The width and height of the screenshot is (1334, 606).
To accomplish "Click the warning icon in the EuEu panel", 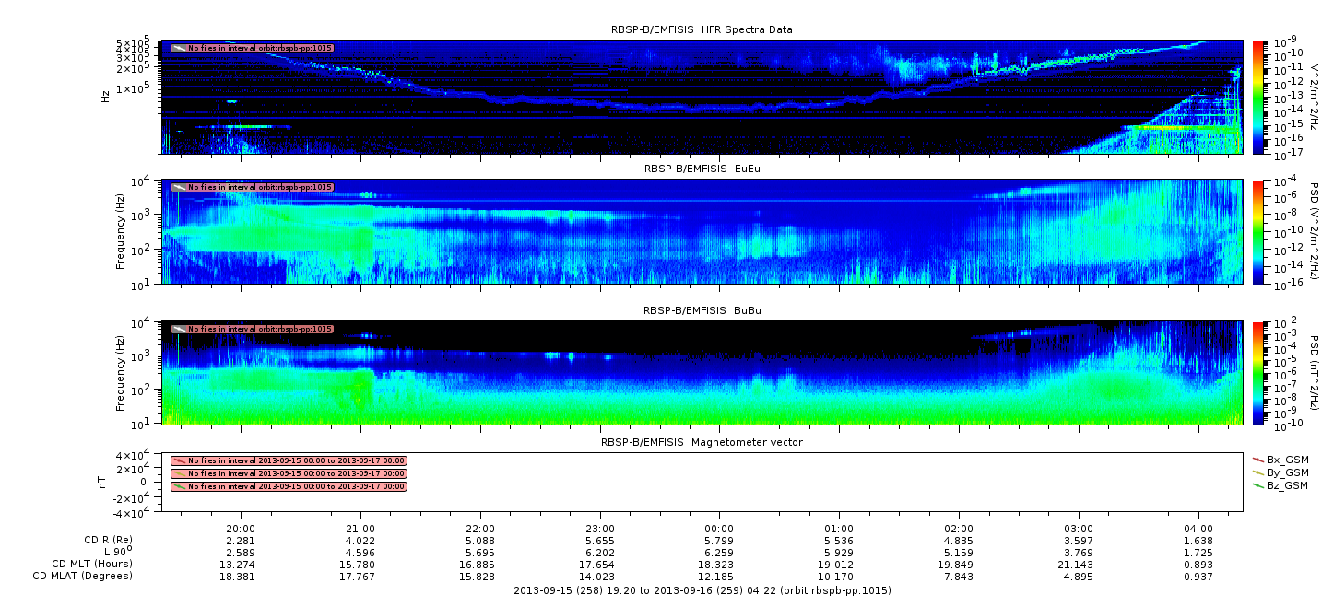I will click(x=179, y=187).
